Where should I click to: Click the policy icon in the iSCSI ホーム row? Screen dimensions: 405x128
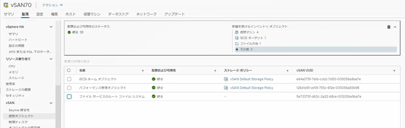tap(226, 79)
